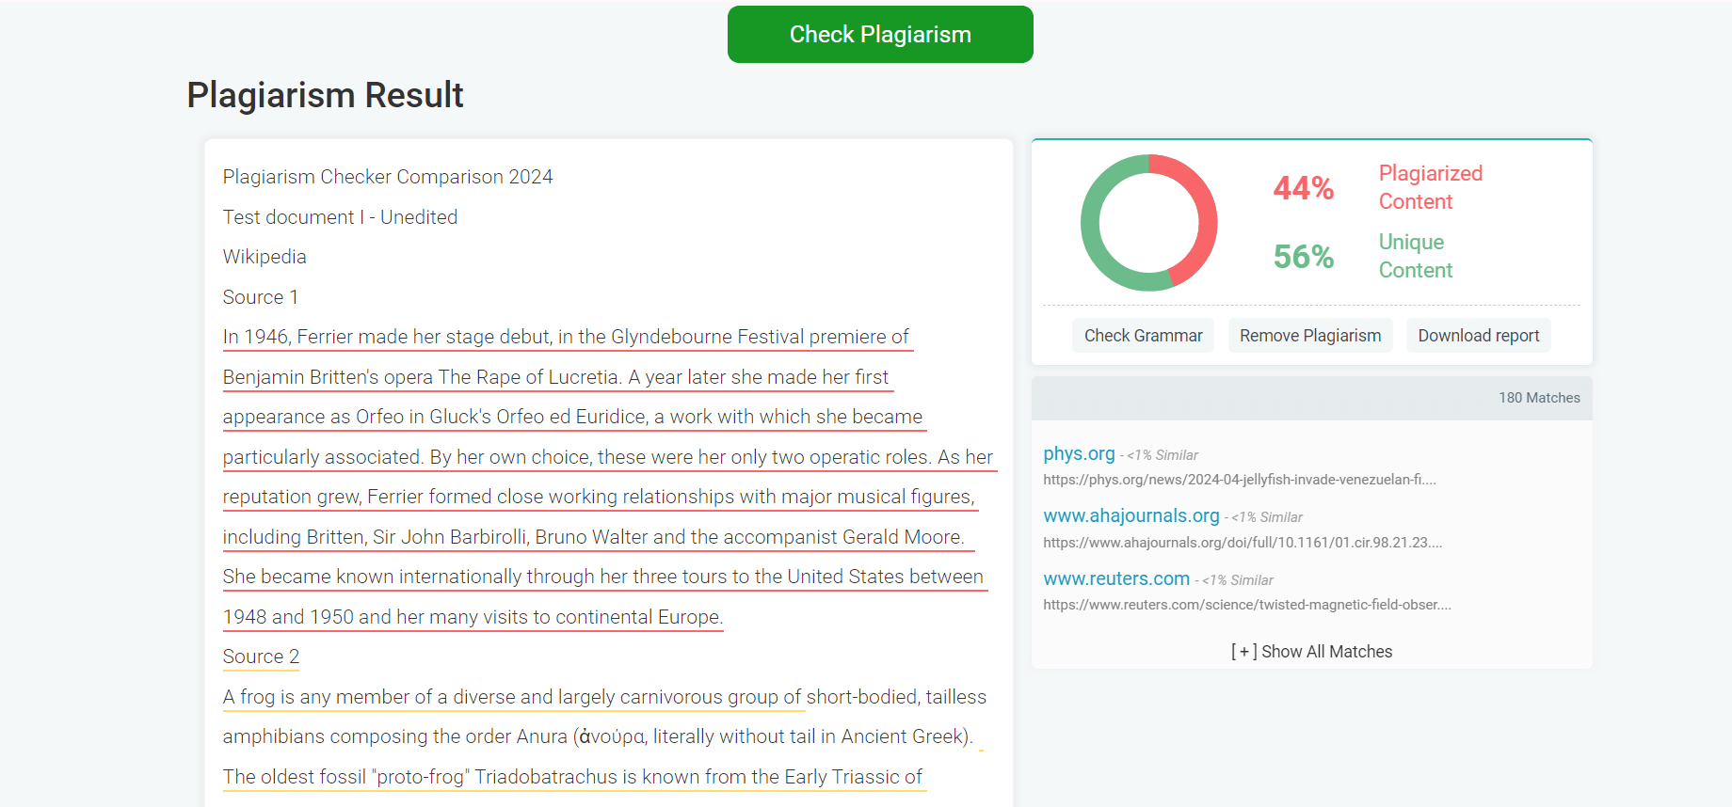Click the phys.org jellyfish article URL
Image resolution: width=1732 pixels, height=807 pixels.
(1239, 480)
